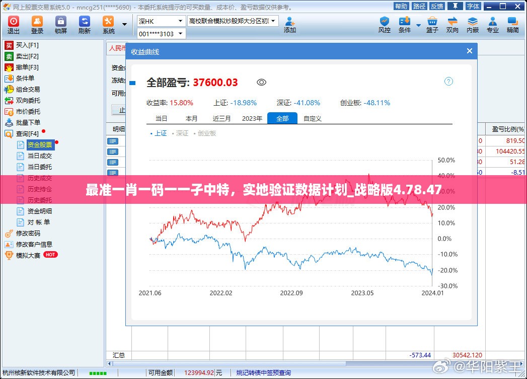Select the 自定义 custom range tab
Viewport: 527px width, 379px height.
tap(312, 119)
